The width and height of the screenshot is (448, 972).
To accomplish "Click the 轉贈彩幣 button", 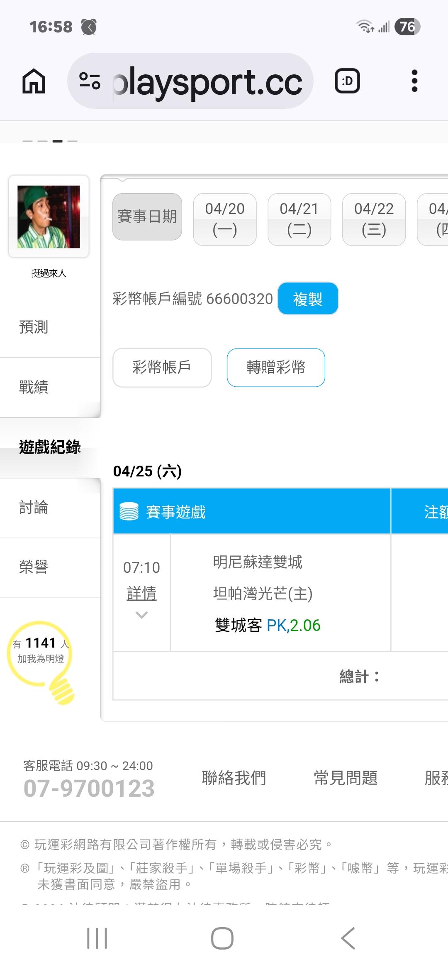I will (x=276, y=368).
